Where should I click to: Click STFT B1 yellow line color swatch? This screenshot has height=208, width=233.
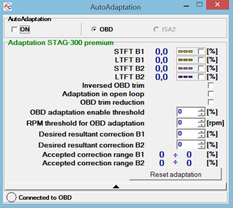[x=186, y=52]
